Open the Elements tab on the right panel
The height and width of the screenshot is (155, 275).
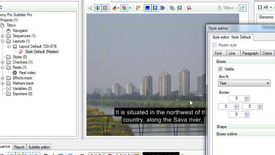point(266,17)
